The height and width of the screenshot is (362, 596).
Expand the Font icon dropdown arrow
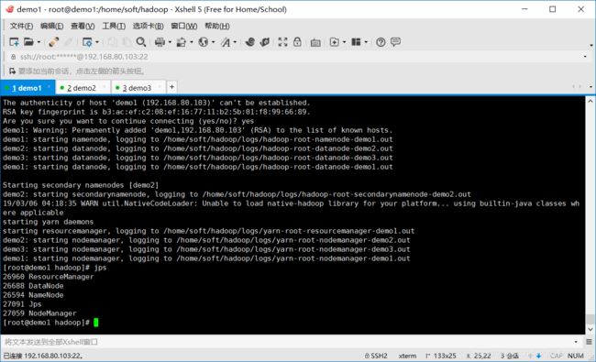coord(235,42)
